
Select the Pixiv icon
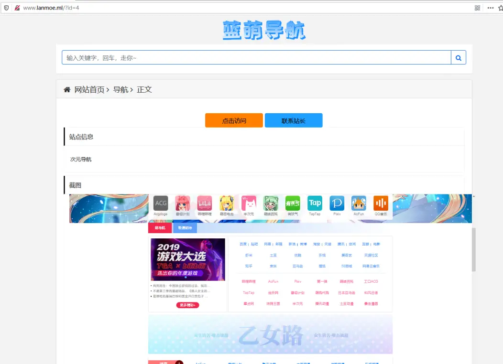[x=337, y=203]
